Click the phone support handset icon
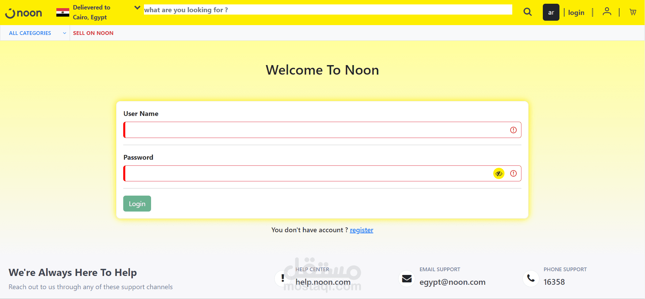The image size is (645, 299). 531,279
